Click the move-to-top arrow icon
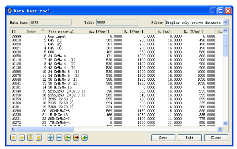 coord(30,138)
